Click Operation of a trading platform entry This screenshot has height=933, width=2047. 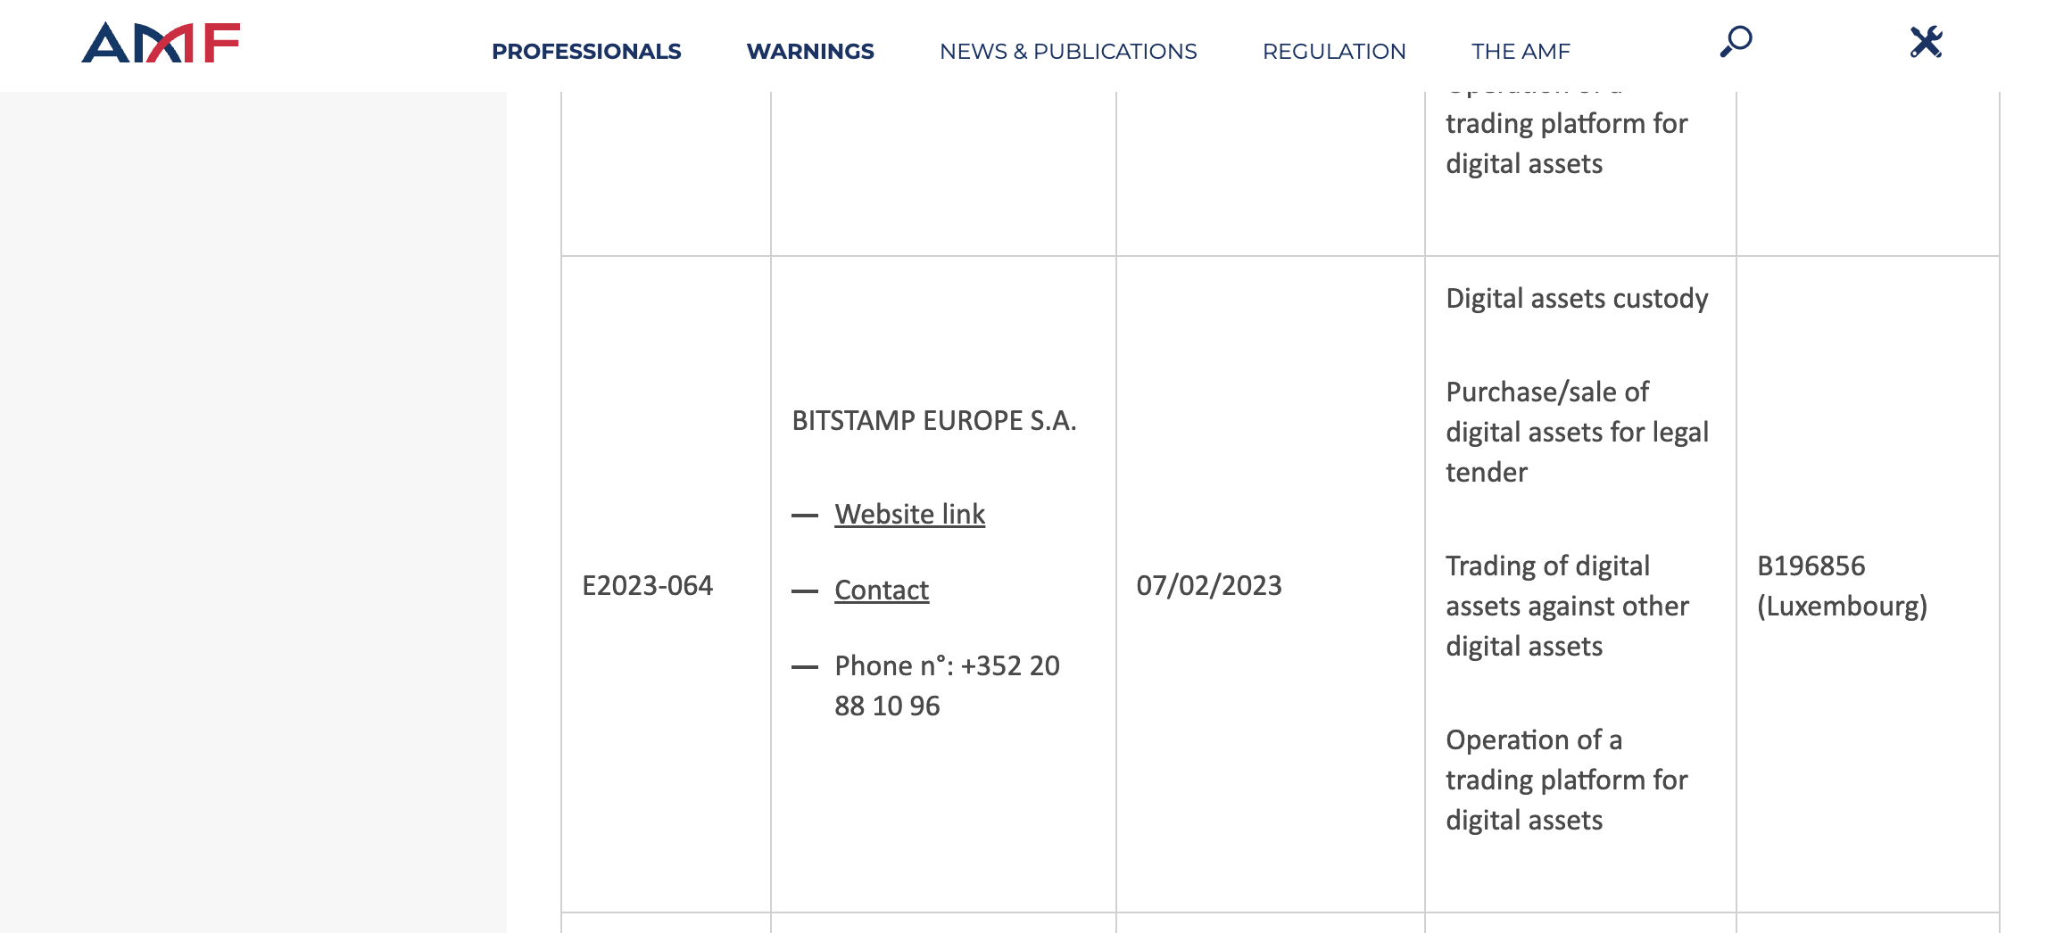tap(1567, 780)
